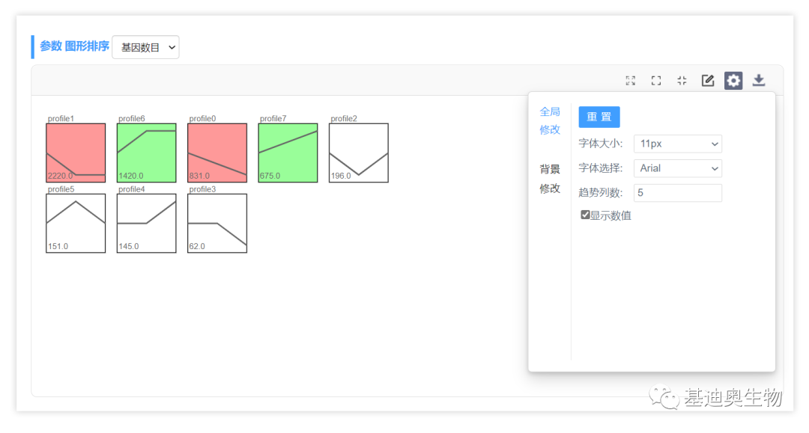Image resolution: width=809 pixels, height=433 pixels.
Task: Open the 字体选择 Arial dropdown
Action: pos(677,168)
